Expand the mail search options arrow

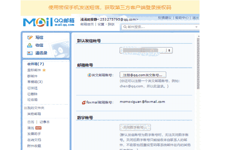(196, 27)
